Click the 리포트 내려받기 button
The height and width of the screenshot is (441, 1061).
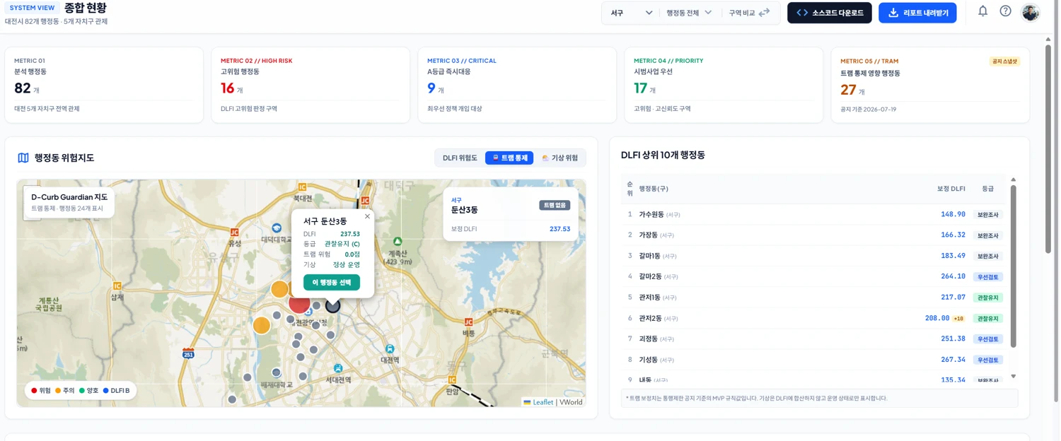tap(917, 13)
